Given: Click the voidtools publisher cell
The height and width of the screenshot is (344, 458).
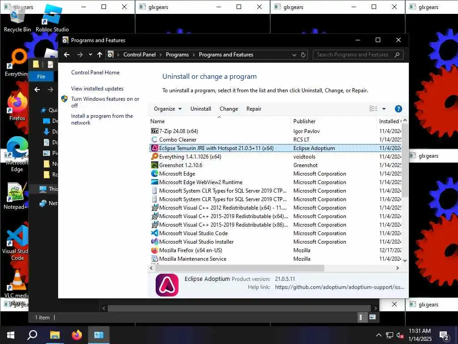Looking at the screenshot, I should point(304,156).
